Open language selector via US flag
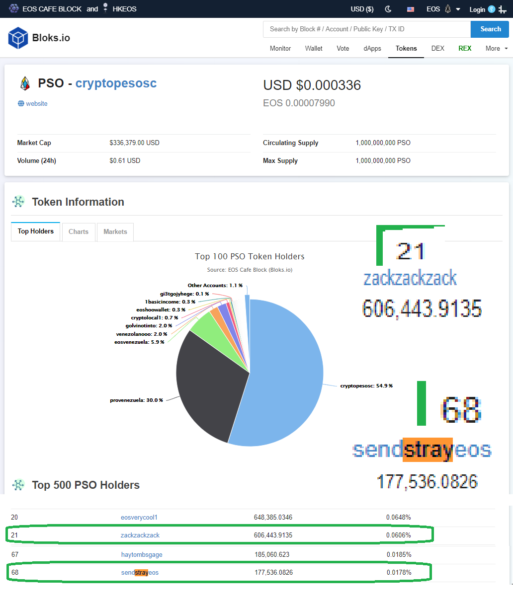The height and width of the screenshot is (607, 513). click(411, 9)
